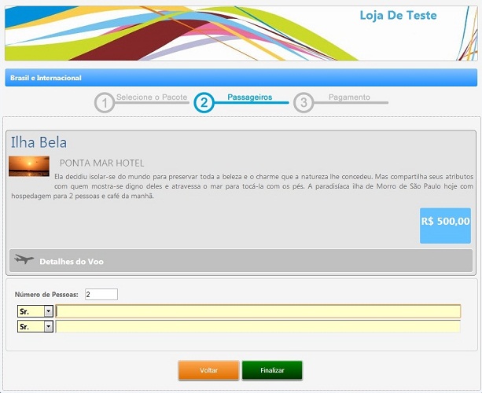Focus the second passenger name field
482x393 pixels.
pos(258,326)
